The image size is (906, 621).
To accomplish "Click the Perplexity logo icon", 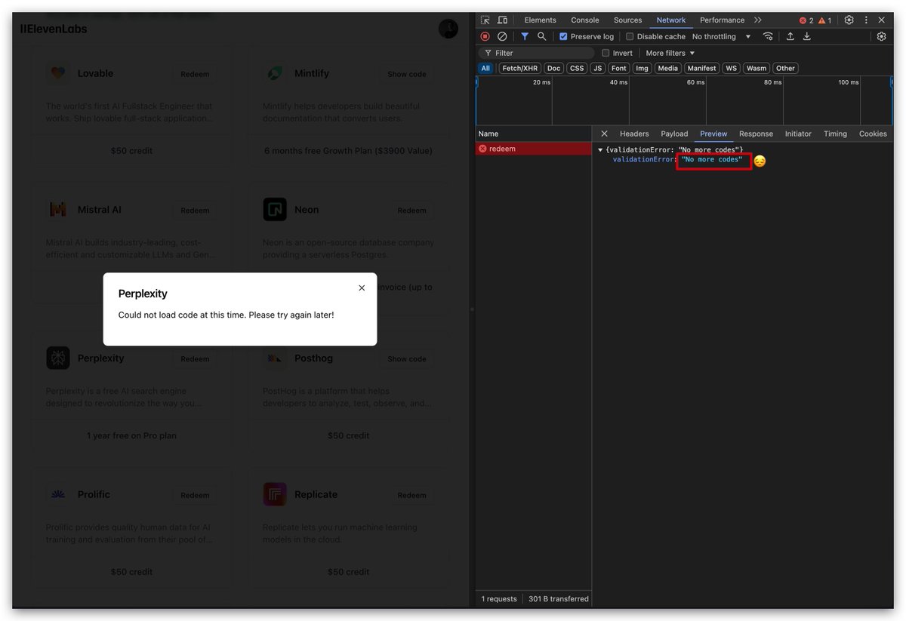I will click(58, 358).
